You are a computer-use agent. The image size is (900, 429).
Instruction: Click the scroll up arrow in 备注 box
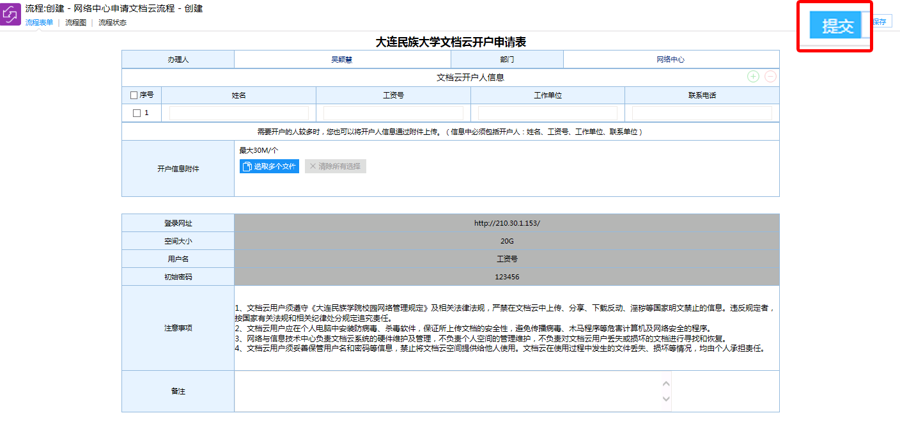point(666,384)
